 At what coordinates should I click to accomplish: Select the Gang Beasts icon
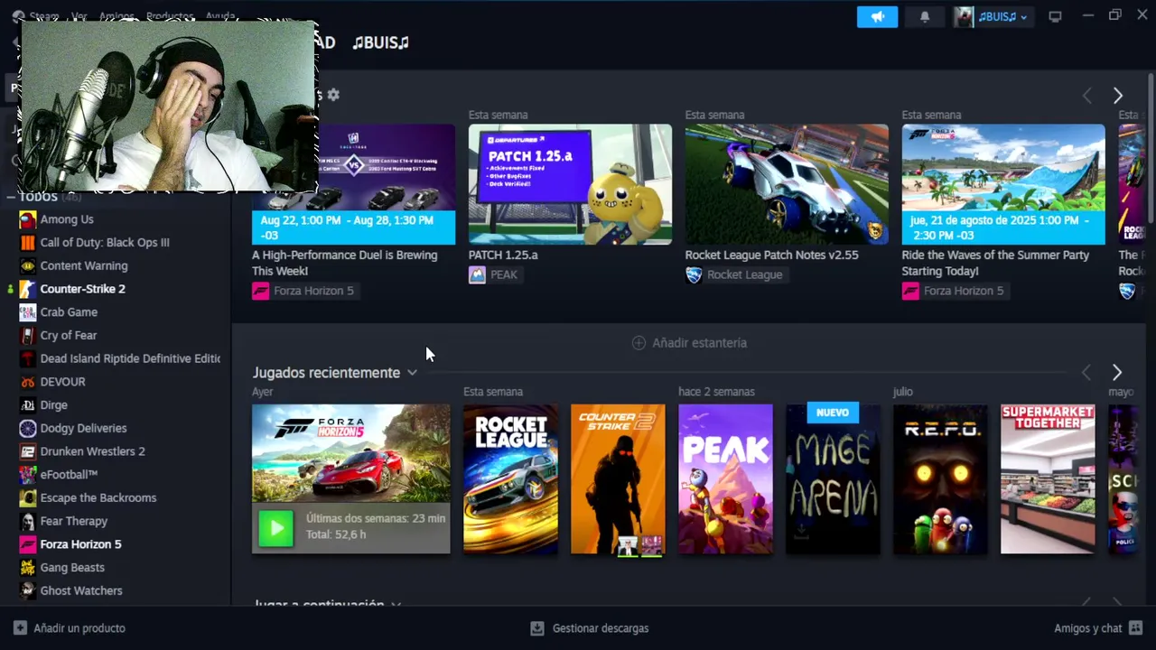click(28, 568)
